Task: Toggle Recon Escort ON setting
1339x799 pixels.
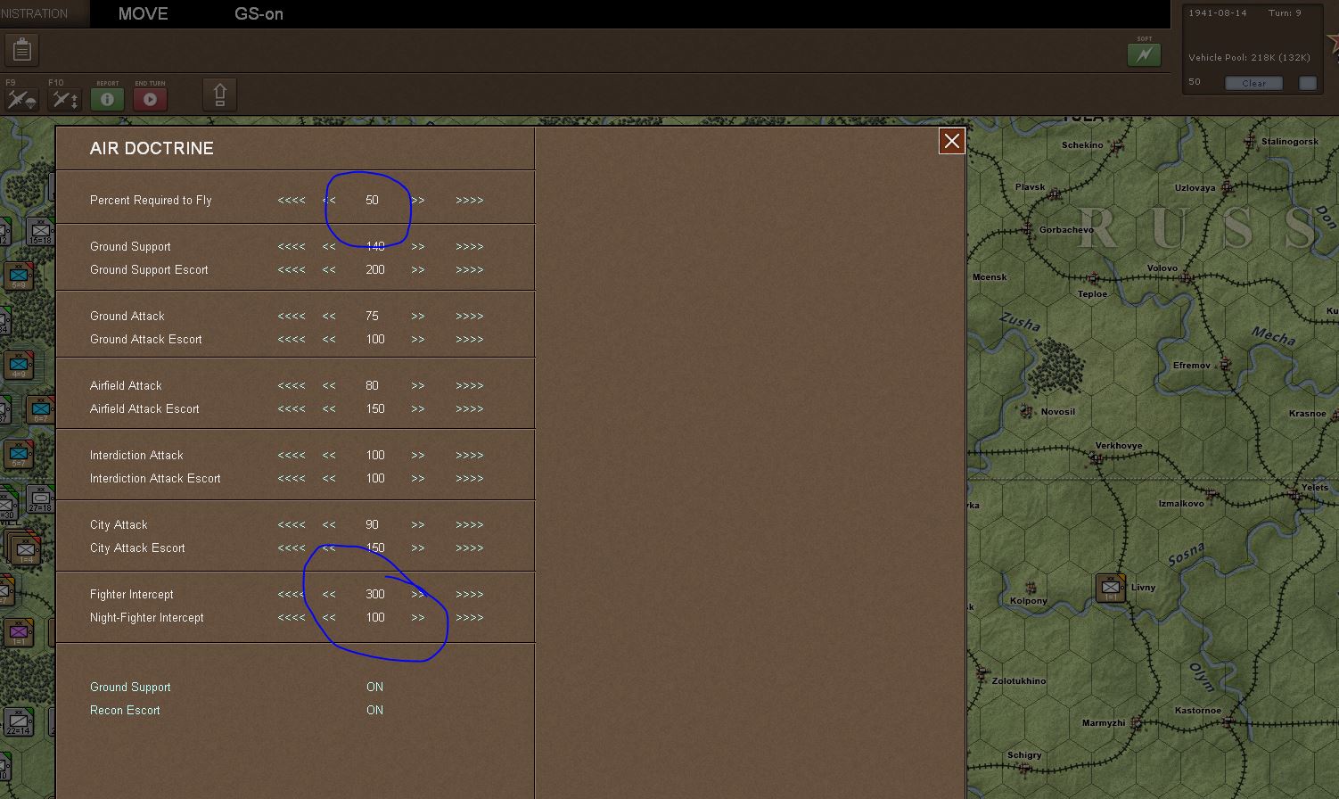Action: point(374,710)
